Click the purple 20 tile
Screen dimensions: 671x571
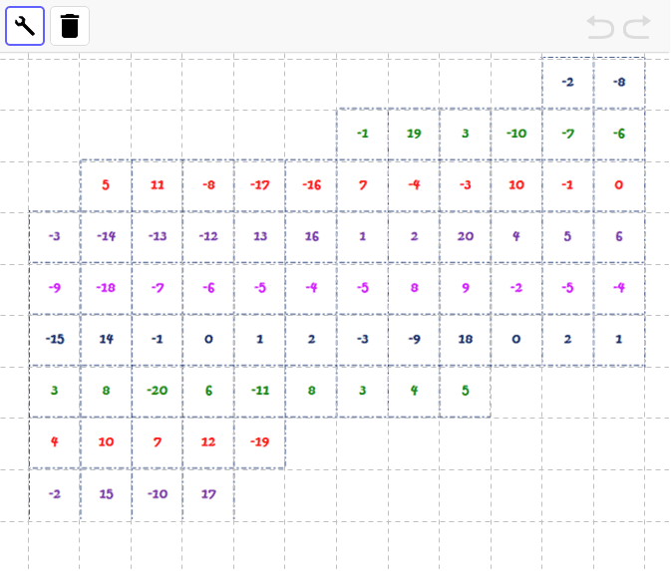click(x=466, y=236)
